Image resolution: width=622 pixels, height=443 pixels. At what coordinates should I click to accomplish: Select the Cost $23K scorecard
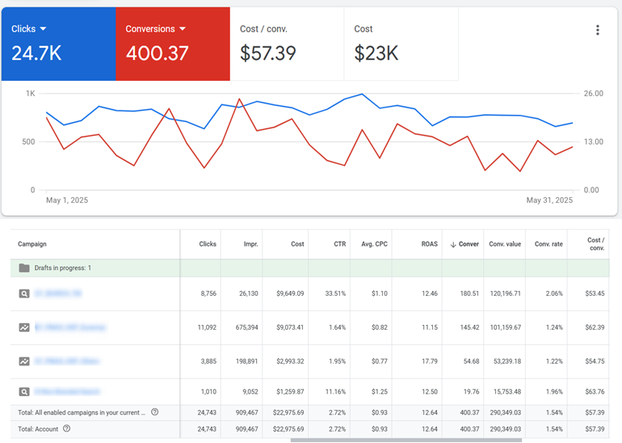[401, 44]
